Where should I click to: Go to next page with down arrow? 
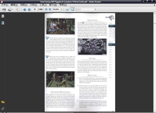tap(29, 9)
